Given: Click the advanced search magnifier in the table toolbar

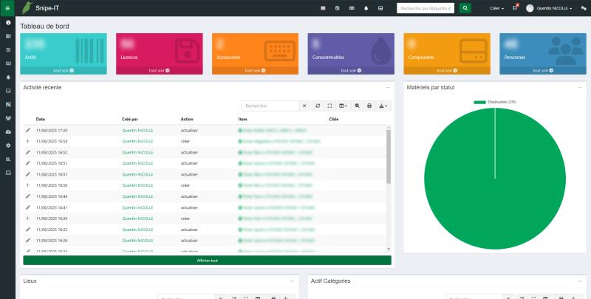Looking at the screenshot, I should pos(357,106).
